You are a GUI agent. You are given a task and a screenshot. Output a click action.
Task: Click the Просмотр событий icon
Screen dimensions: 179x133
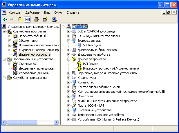point(15,36)
